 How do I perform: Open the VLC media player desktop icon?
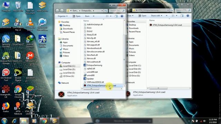point(30,24)
